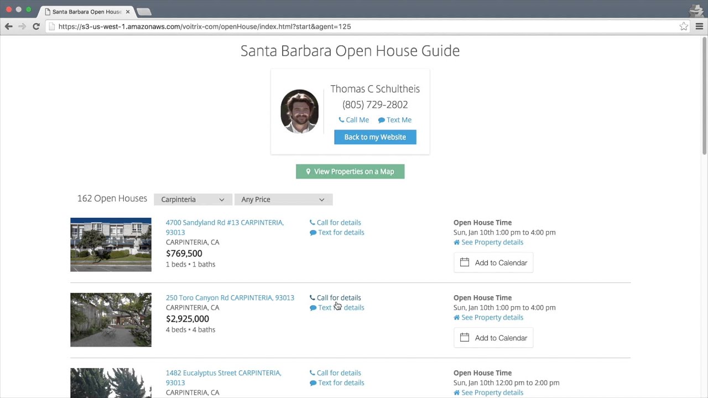Click the 4700 Sandyland Rd property photo

coord(111,245)
